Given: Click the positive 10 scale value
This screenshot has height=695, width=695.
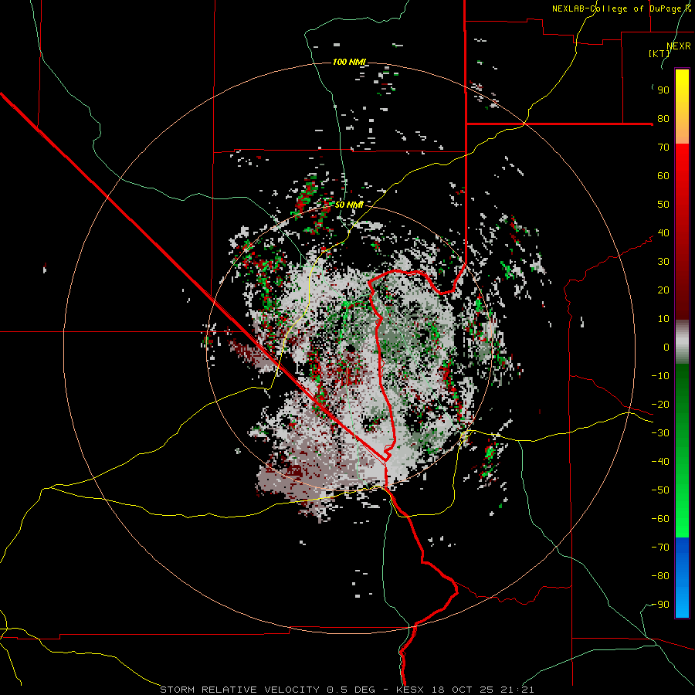Looking at the screenshot, I should coord(663,319).
